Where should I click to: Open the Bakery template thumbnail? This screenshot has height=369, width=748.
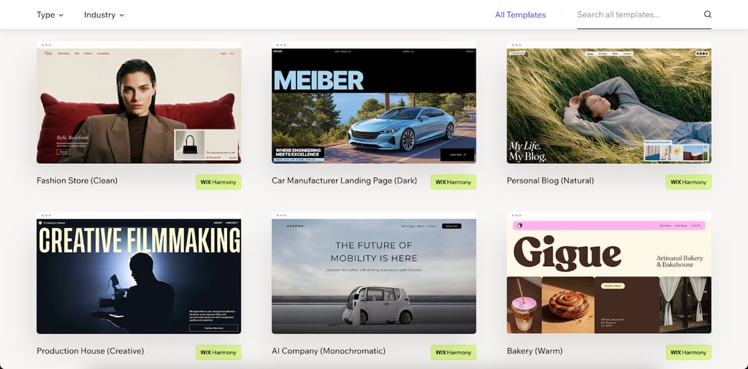coord(608,273)
